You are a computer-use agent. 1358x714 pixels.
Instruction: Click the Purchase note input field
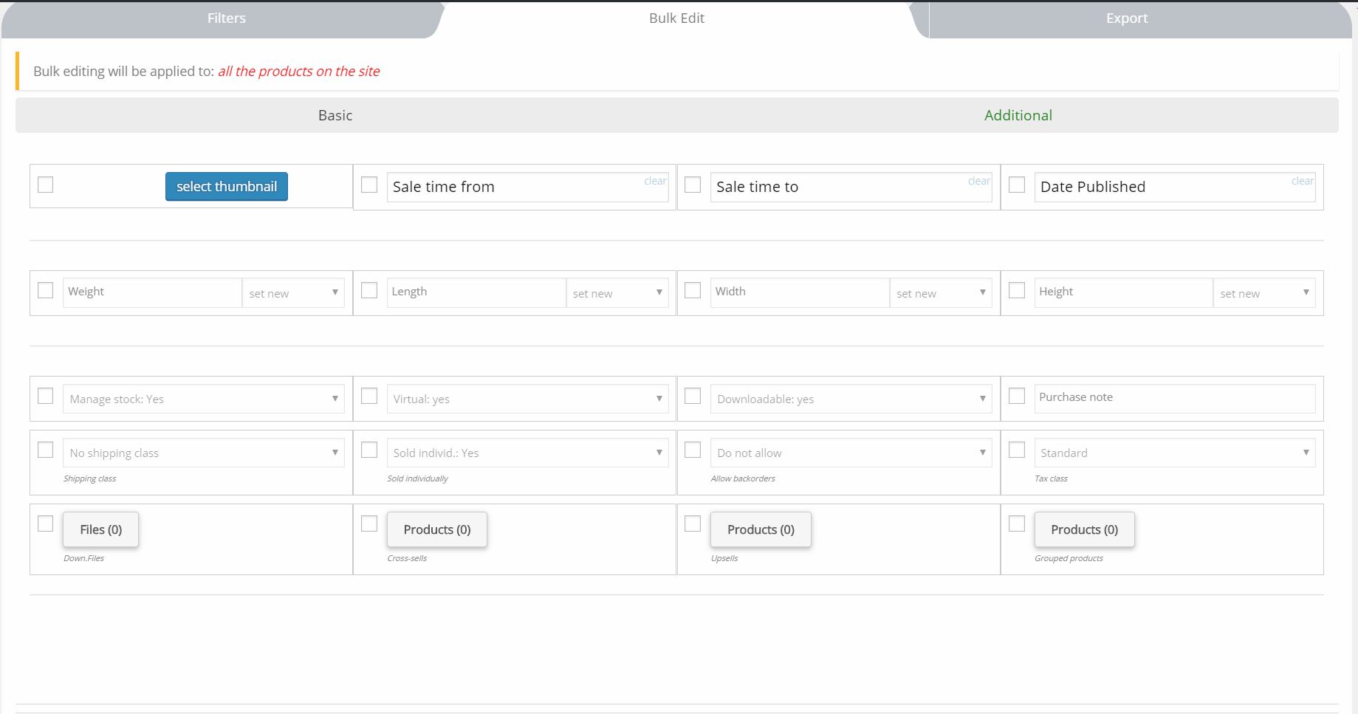click(1174, 397)
